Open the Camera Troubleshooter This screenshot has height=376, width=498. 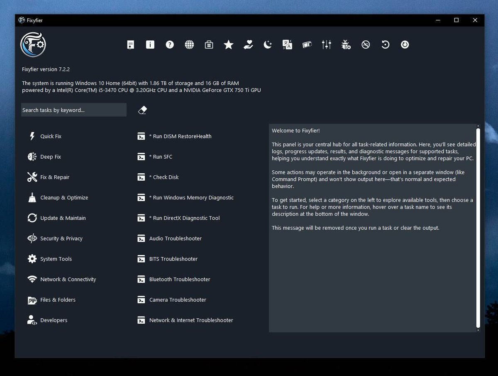(x=171, y=300)
